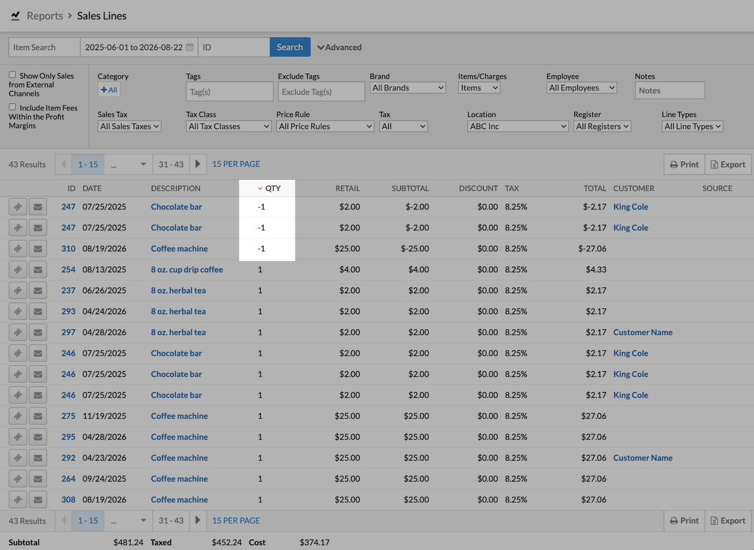Go to next page using top arrow
This screenshot has height=550, width=754.
click(198, 164)
